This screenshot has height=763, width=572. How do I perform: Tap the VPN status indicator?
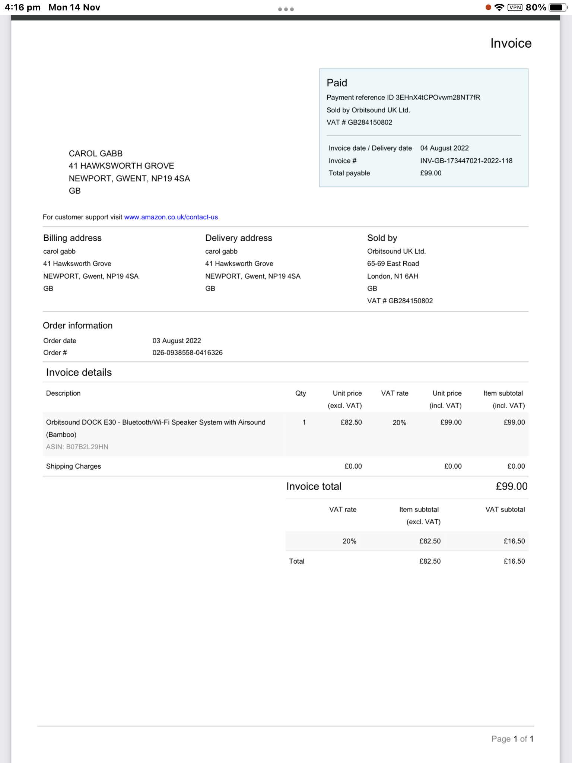[515, 7]
